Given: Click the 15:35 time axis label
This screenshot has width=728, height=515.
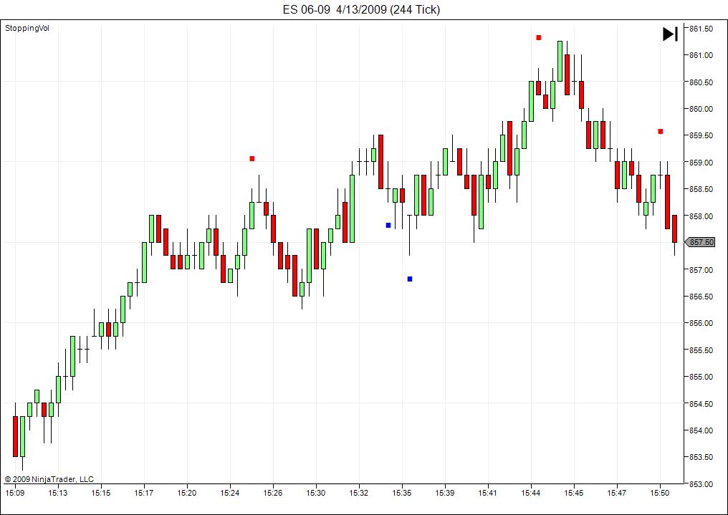Looking at the screenshot, I should pos(401,493).
